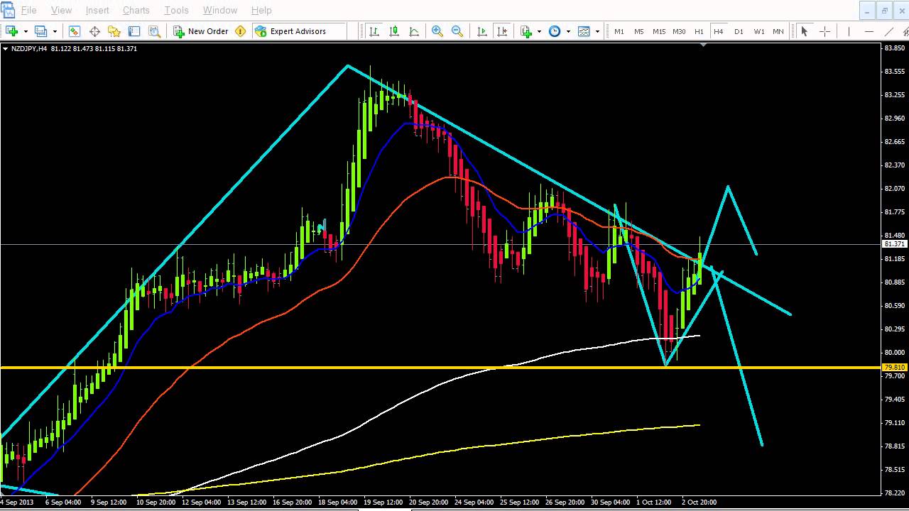Image resolution: width=909 pixels, height=511 pixels.
Task: Open the Data Window crosshair icon
Action: (94, 31)
